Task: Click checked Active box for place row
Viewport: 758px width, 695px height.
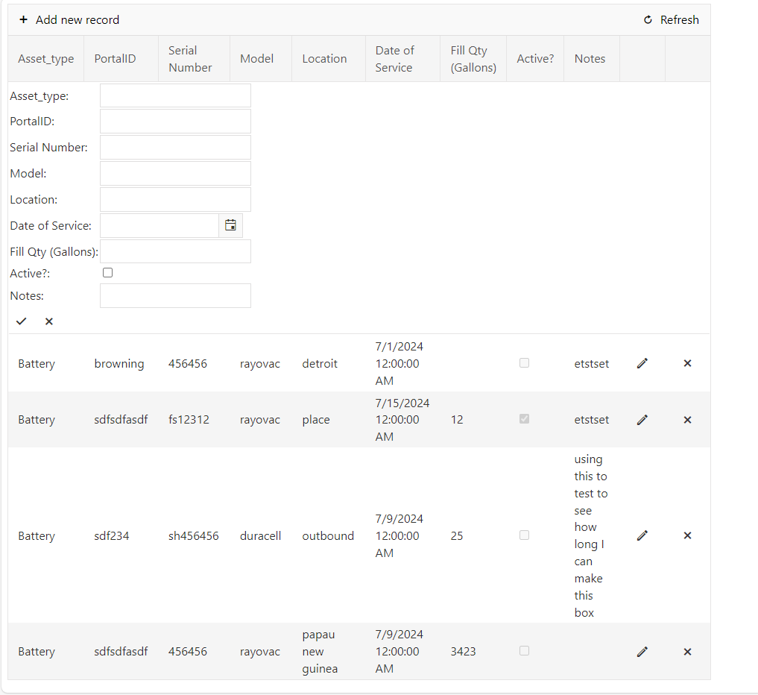Action: [524, 419]
